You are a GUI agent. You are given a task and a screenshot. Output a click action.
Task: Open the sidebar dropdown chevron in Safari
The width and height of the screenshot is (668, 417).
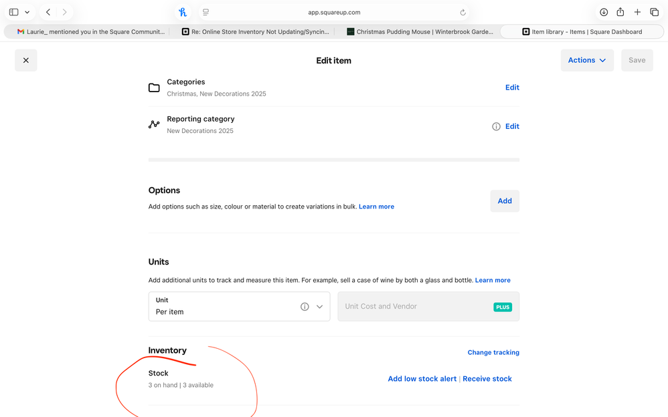pyautogui.click(x=27, y=12)
